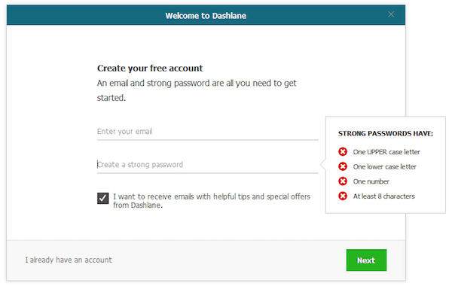Open the I already have an account link
The image size is (452, 286).
pos(69,260)
